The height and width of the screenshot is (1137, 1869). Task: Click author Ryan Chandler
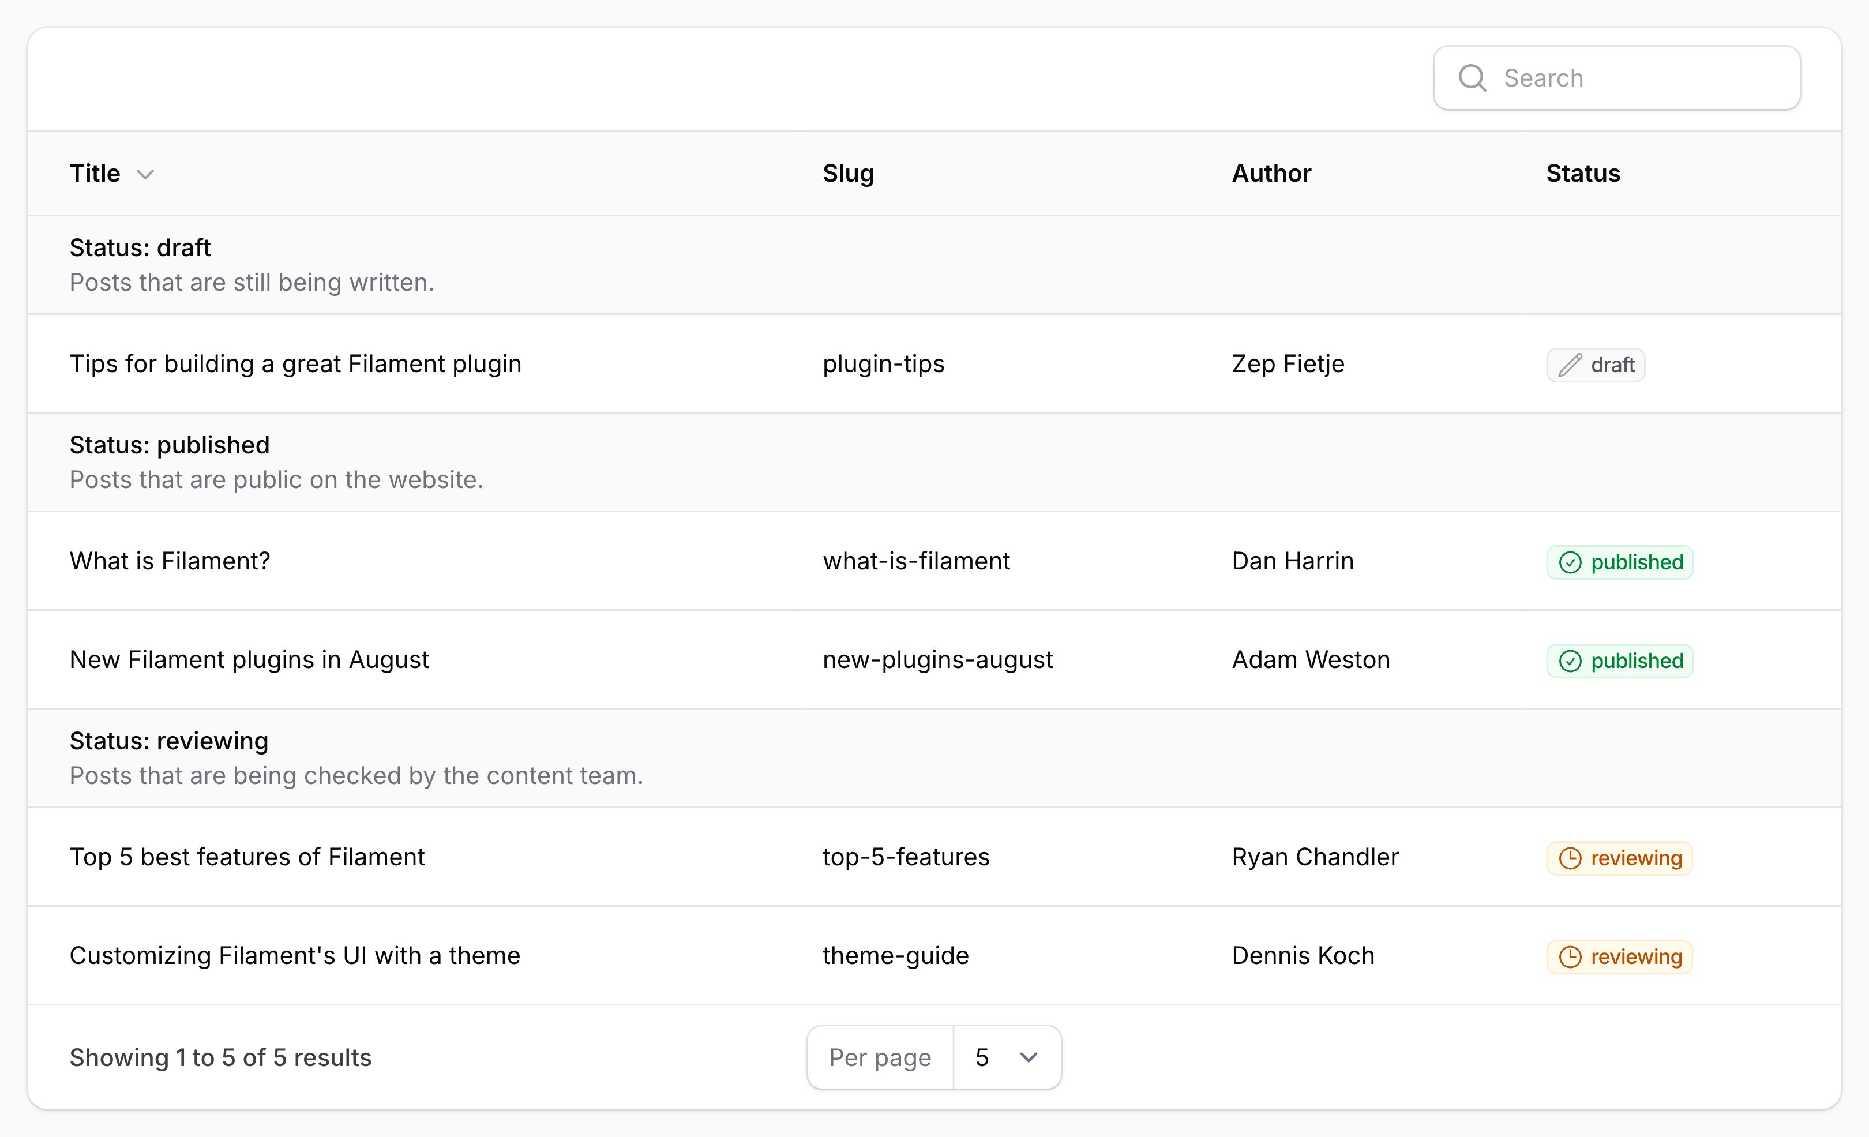[x=1315, y=857]
